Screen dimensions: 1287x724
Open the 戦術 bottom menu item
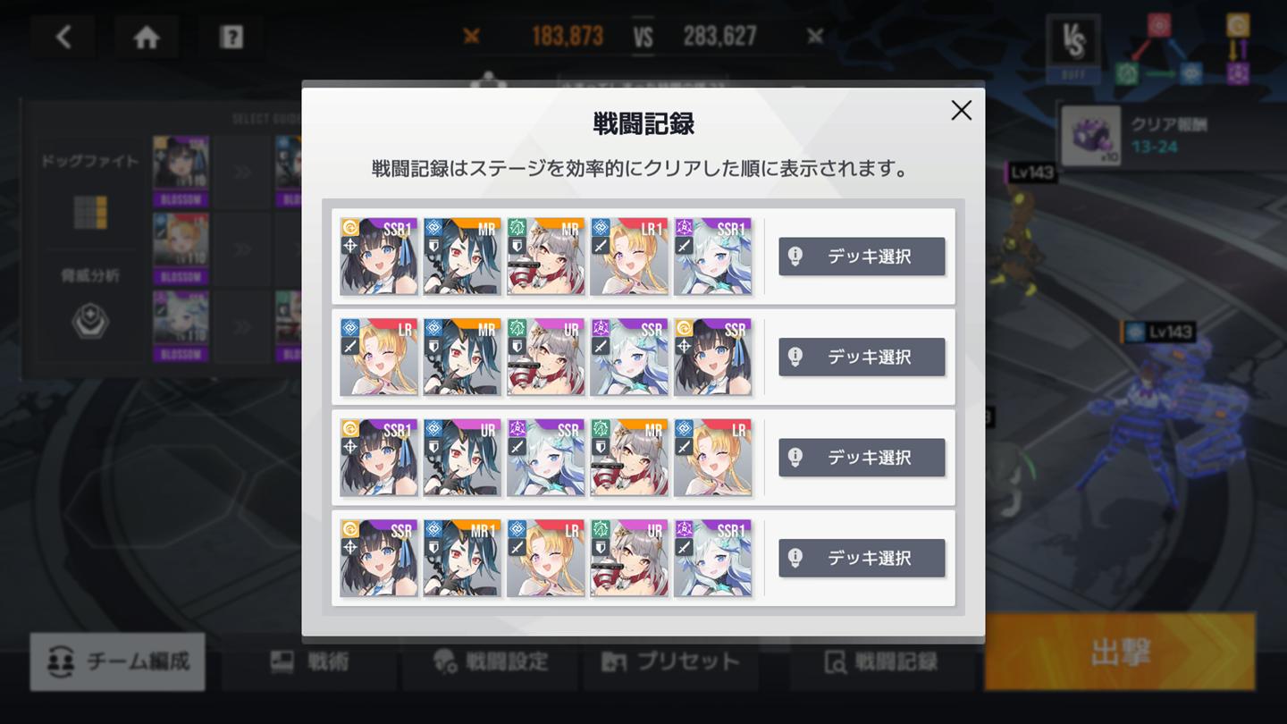[310, 662]
